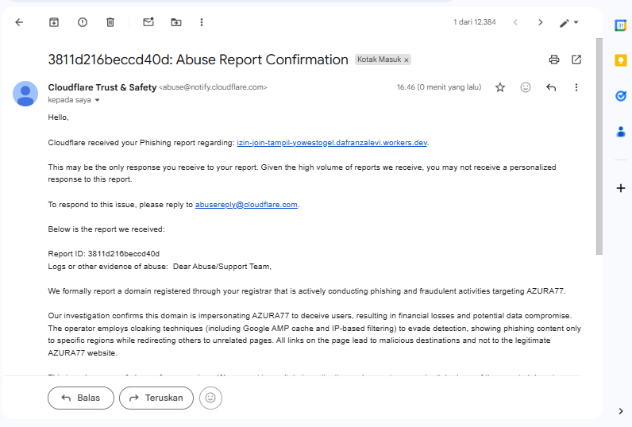Image resolution: width=632 pixels, height=427 pixels.
Task: Click the abusereply@cloudflare.com email link
Action: pyautogui.click(x=246, y=205)
